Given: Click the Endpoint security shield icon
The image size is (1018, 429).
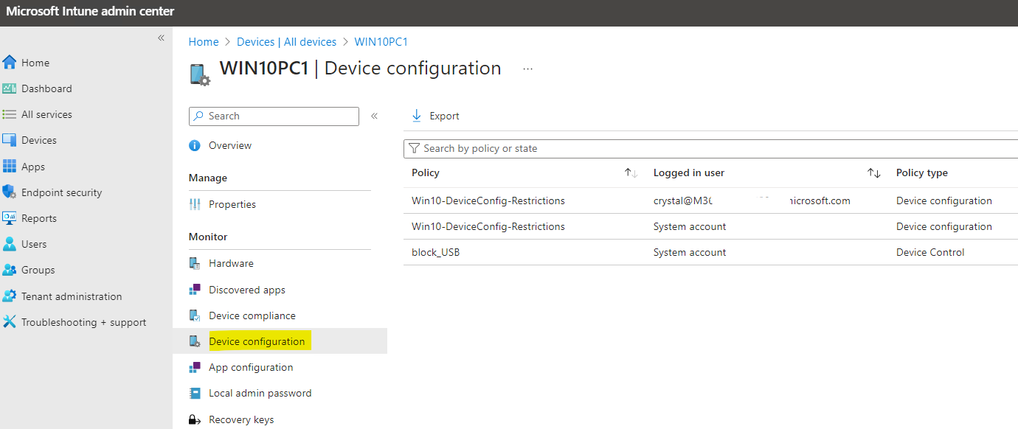Looking at the screenshot, I should point(9,192).
